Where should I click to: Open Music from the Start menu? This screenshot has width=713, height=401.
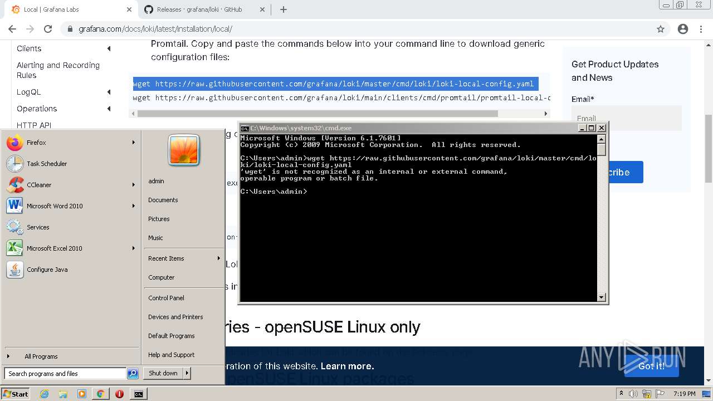tap(156, 238)
